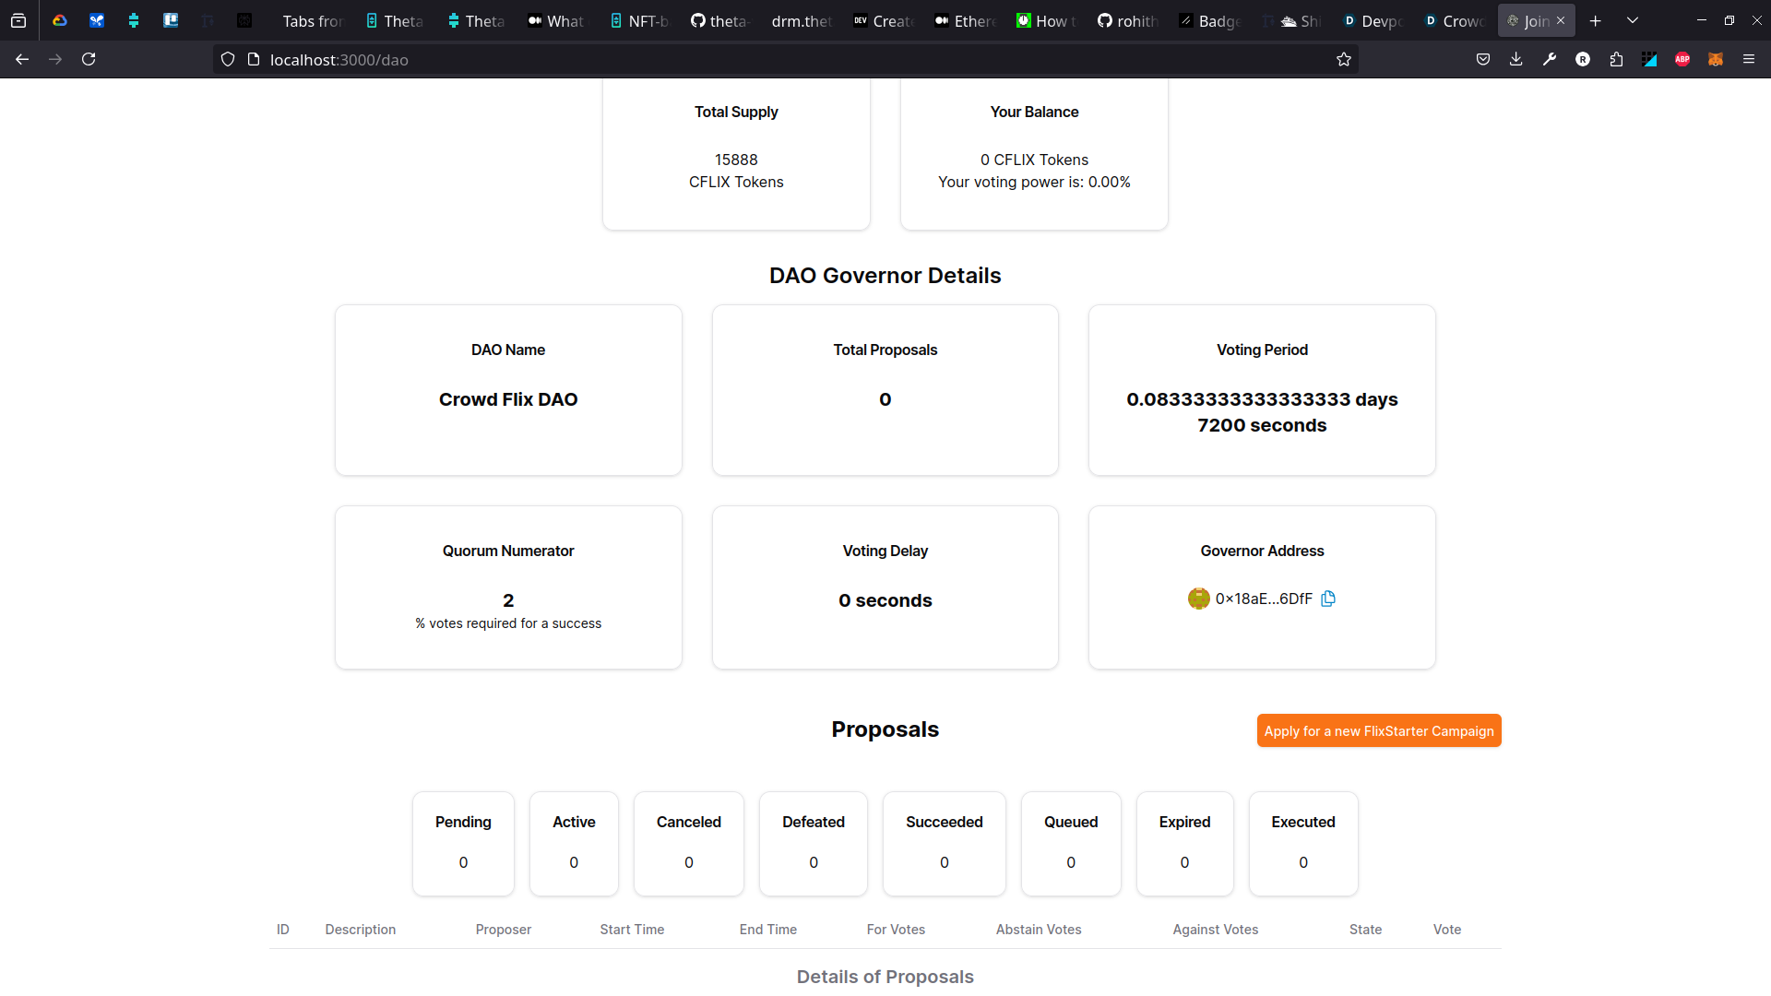1771x996 pixels.
Task: Reload the current page
Action: 89,60
